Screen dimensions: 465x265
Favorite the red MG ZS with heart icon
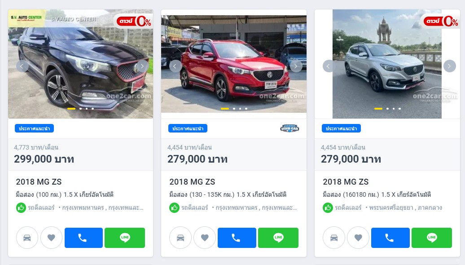205,238
